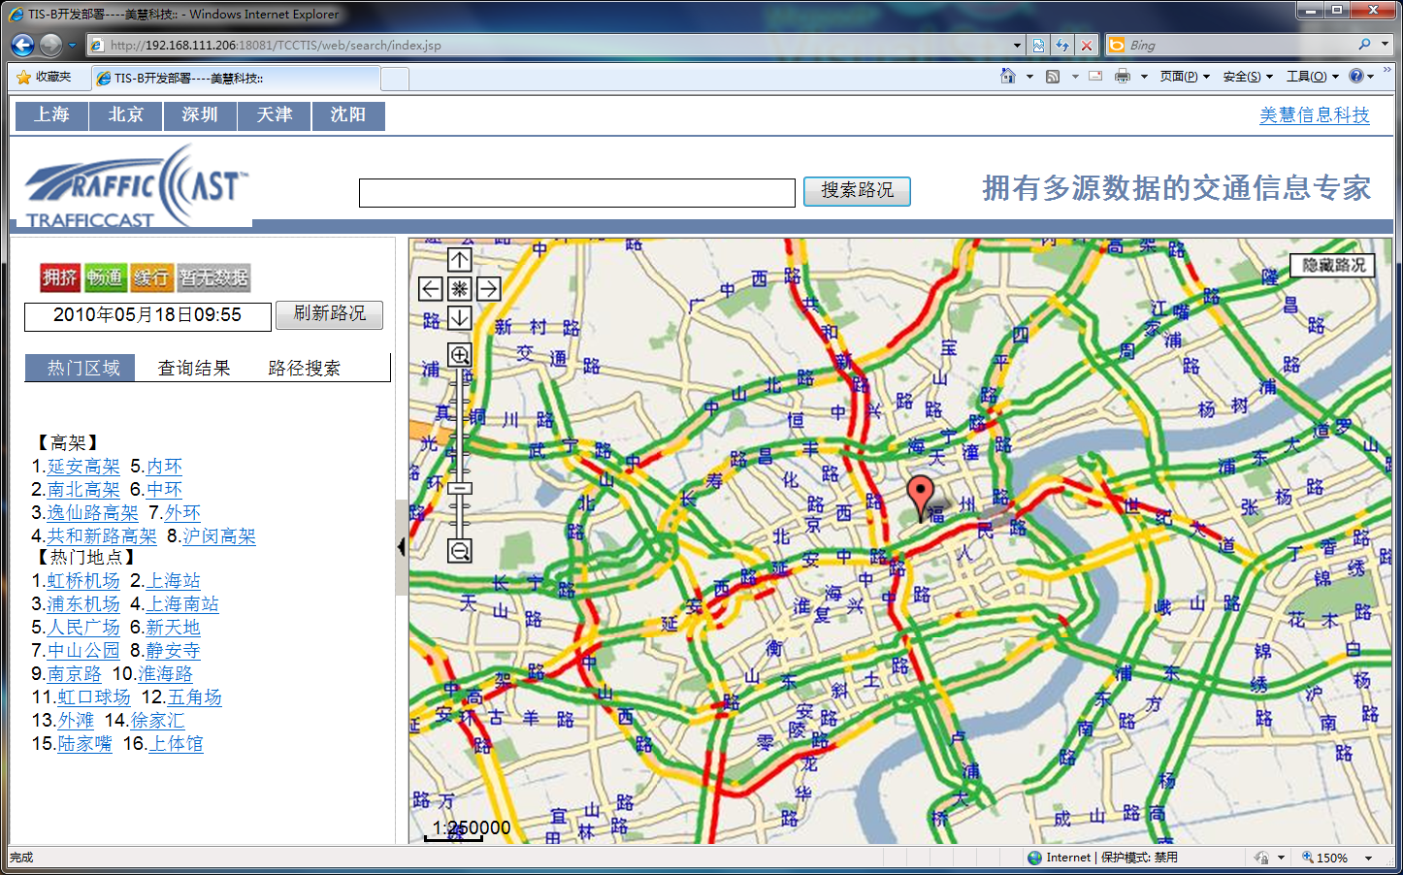1403x875 pixels.
Task: Select the TIS-B browser tab
Action: [236, 78]
